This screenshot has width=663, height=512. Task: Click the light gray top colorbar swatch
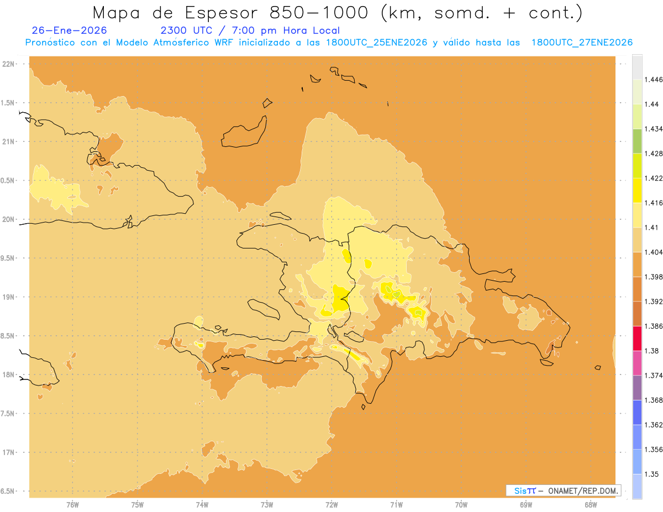tap(637, 67)
